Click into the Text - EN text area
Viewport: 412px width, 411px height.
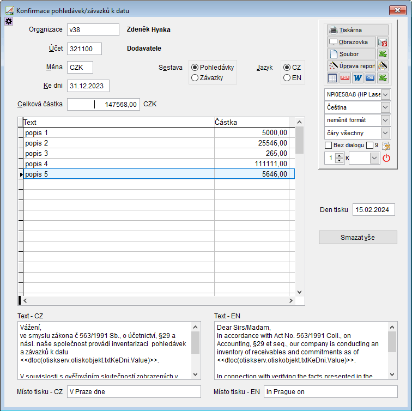pos(301,350)
